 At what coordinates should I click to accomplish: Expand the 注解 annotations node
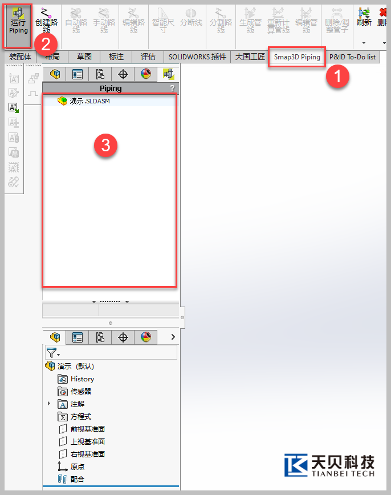(x=49, y=404)
